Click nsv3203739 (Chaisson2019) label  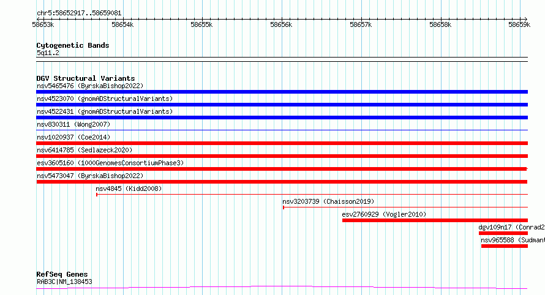pos(328,201)
